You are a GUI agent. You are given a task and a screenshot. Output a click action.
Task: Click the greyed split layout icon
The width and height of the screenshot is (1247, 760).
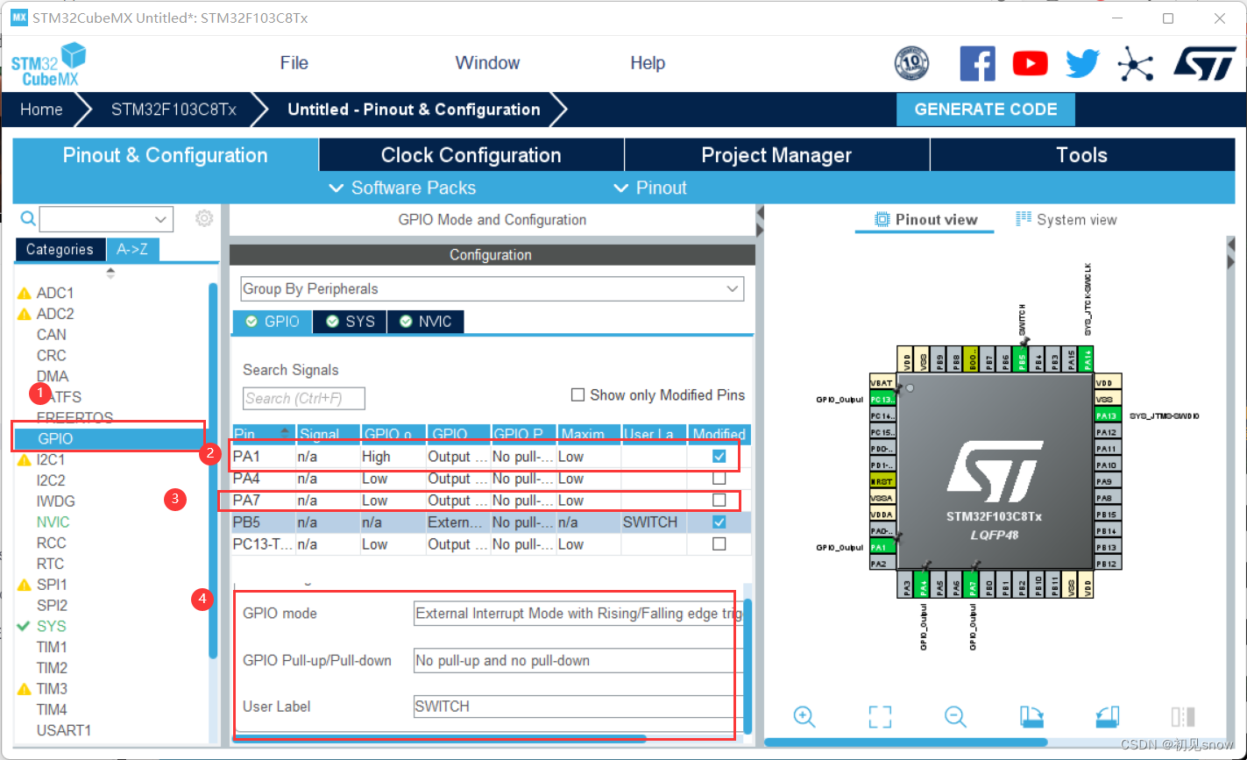pyautogui.click(x=1182, y=716)
